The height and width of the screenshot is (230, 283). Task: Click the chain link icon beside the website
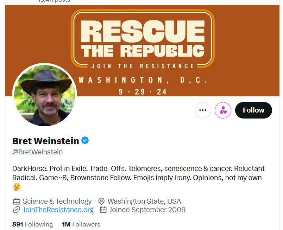[x=16, y=210]
